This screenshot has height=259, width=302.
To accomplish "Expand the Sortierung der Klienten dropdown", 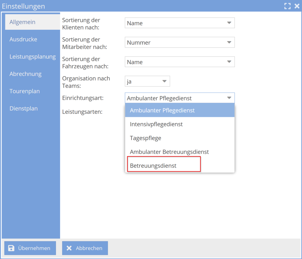I will 180,23.
